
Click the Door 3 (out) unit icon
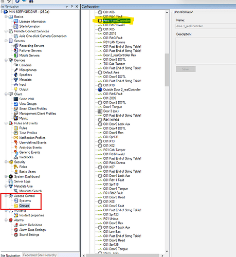pyautogui.click(x=100, y=111)
